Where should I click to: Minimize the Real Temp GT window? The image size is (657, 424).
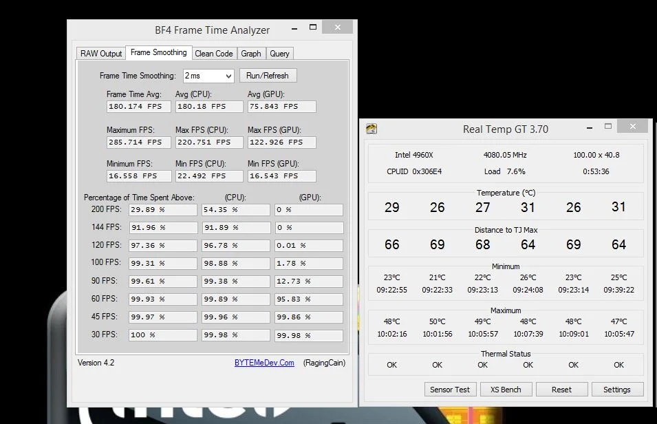(x=590, y=127)
